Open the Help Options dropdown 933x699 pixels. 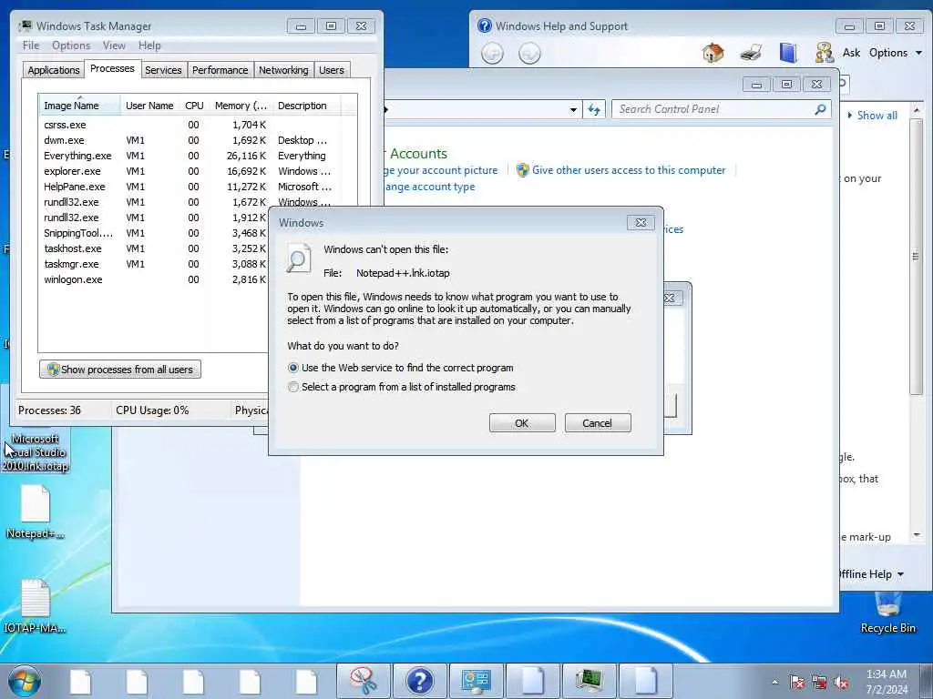(897, 53)
